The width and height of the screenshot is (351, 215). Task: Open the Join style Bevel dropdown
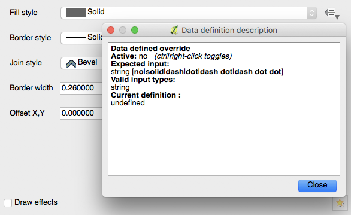tap(82, 63)
